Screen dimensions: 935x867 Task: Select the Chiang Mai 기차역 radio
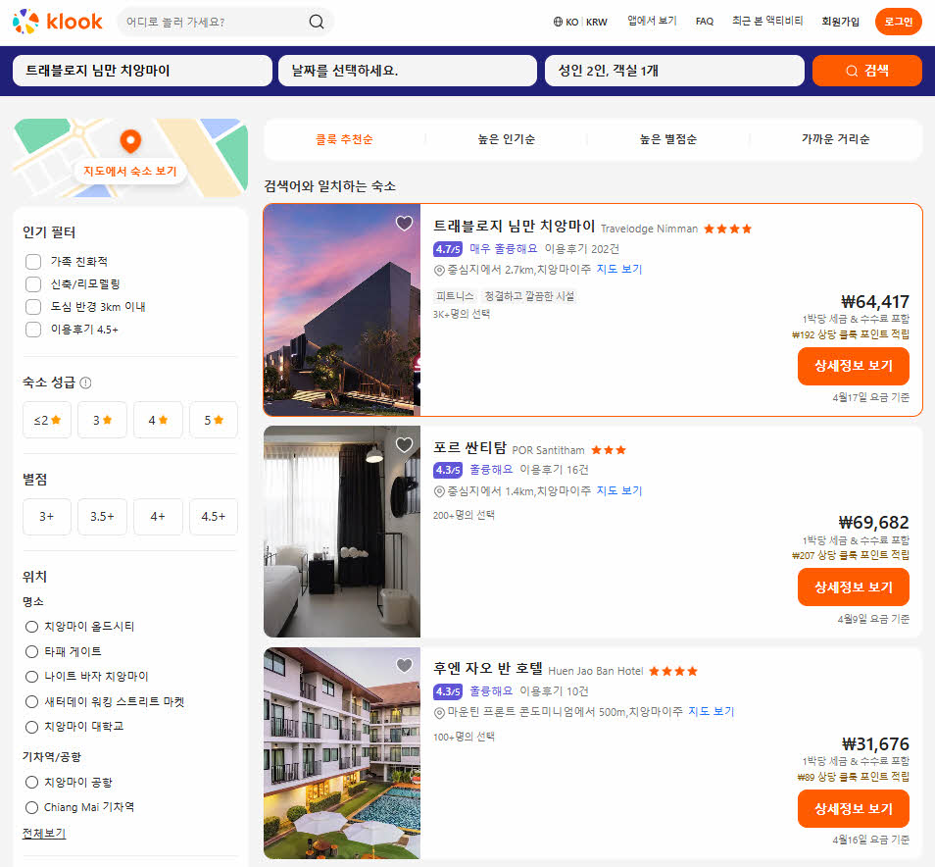pos(31,807)
